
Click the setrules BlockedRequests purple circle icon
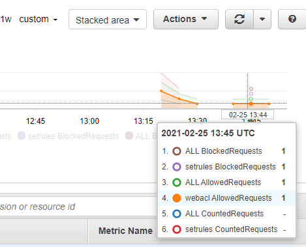177,167
